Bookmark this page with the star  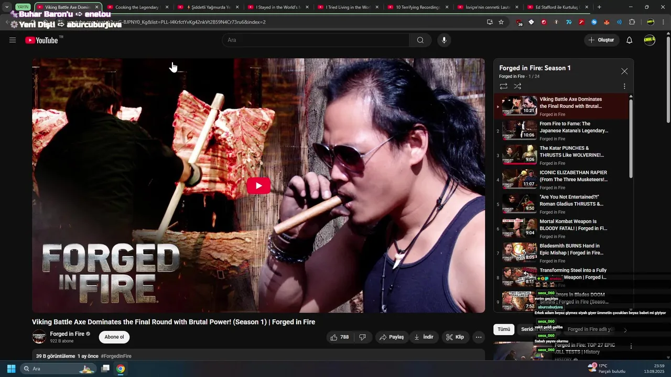click(501, 22)
